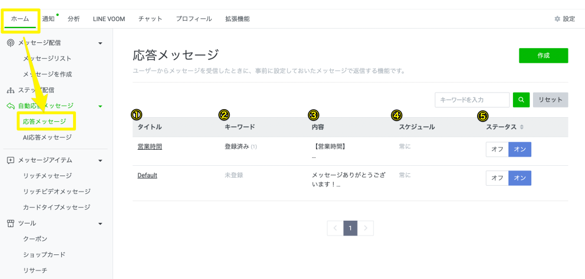Viewport: 585px width, 279px height.
Task: Set the Default message to オフ
Action: [x=497, y=178]
